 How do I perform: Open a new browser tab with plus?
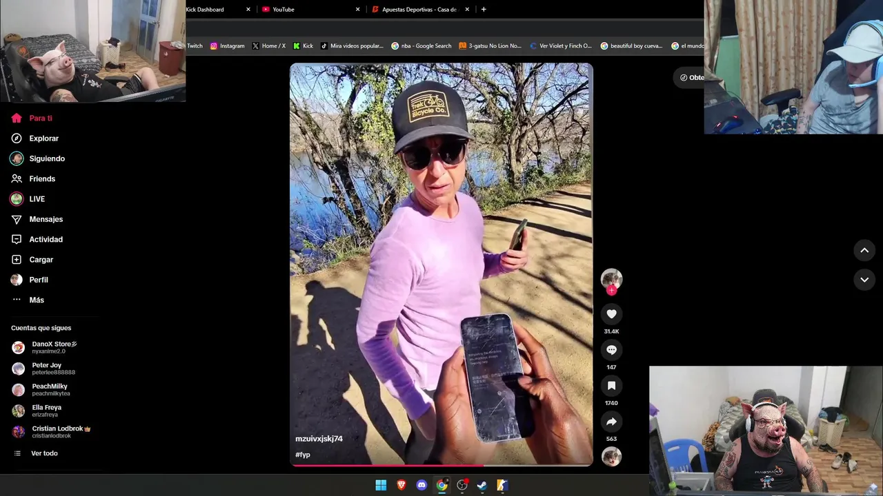(x=484, y=10)
